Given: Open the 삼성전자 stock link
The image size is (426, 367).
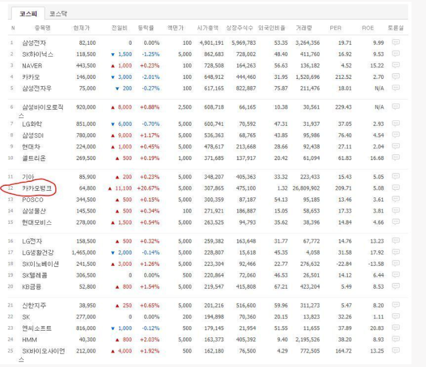Looking at the screenshot, I should 34,43.
